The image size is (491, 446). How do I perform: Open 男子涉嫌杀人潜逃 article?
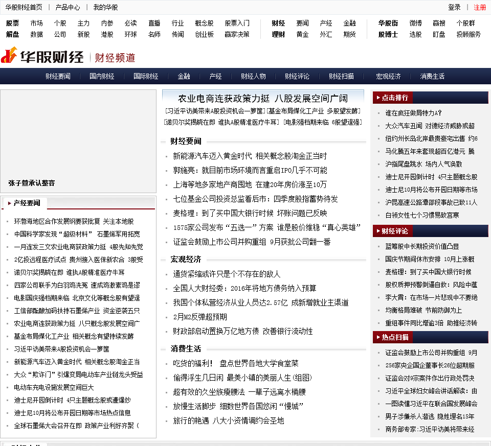click(430, 416)
